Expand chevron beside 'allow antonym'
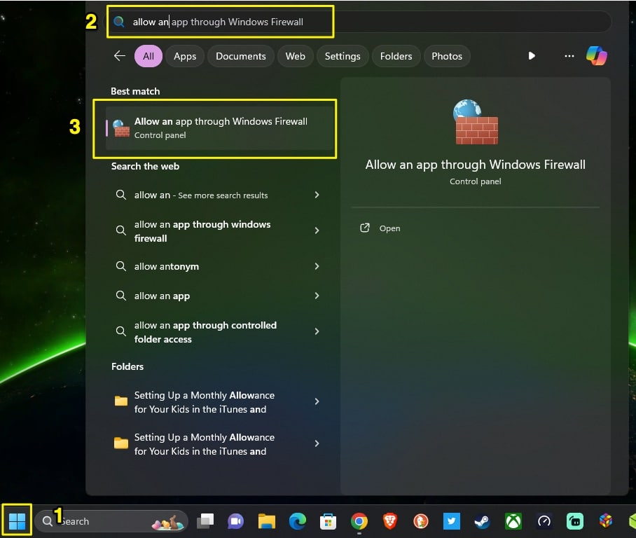The width and height of the screenshot is (636, 538). pos(317,266)
